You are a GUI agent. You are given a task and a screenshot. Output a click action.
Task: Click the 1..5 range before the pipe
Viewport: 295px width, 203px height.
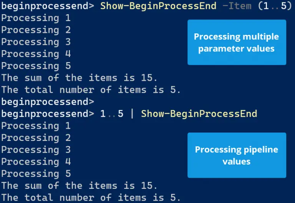pyautogui.click(x=112, y=114)
